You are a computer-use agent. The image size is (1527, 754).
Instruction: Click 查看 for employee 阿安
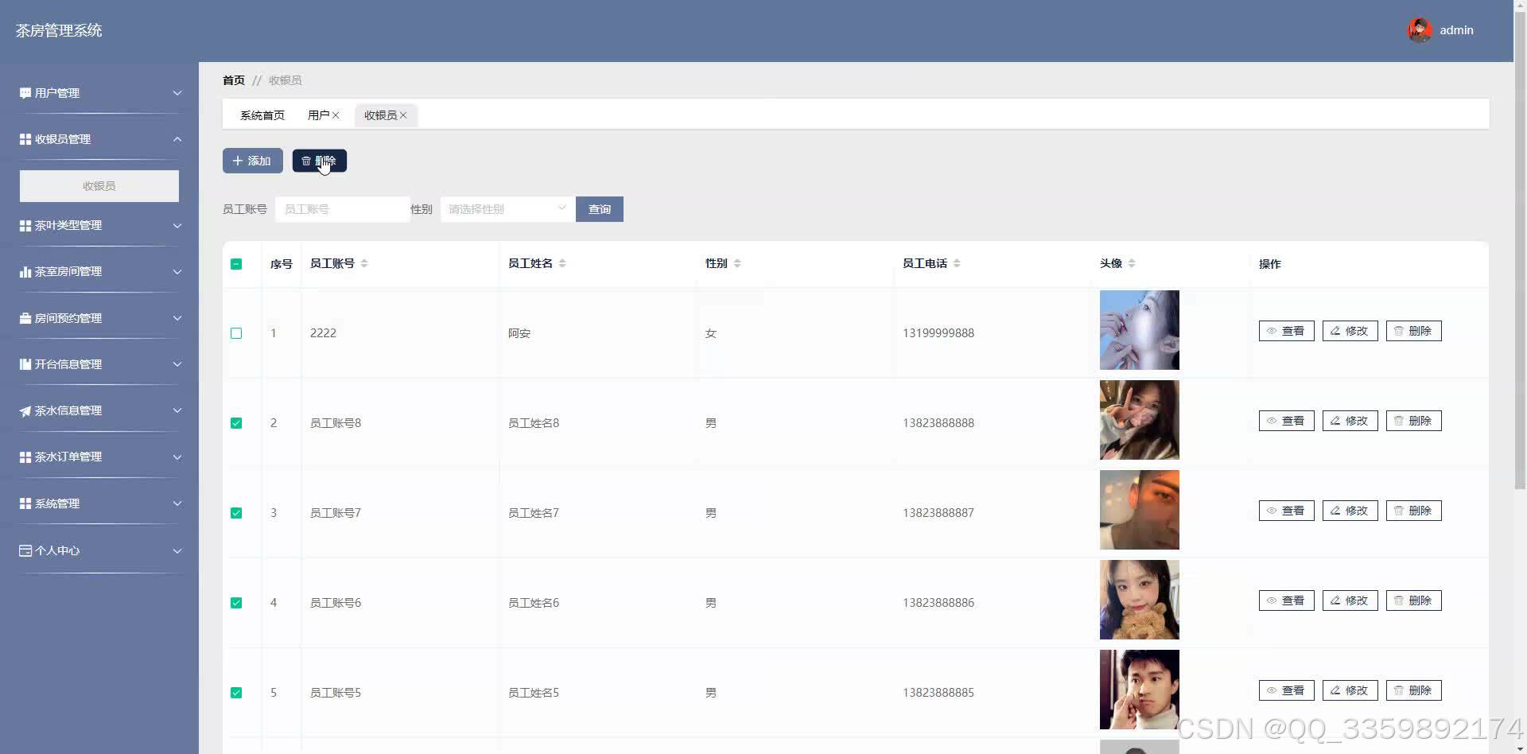point(1286,331)
